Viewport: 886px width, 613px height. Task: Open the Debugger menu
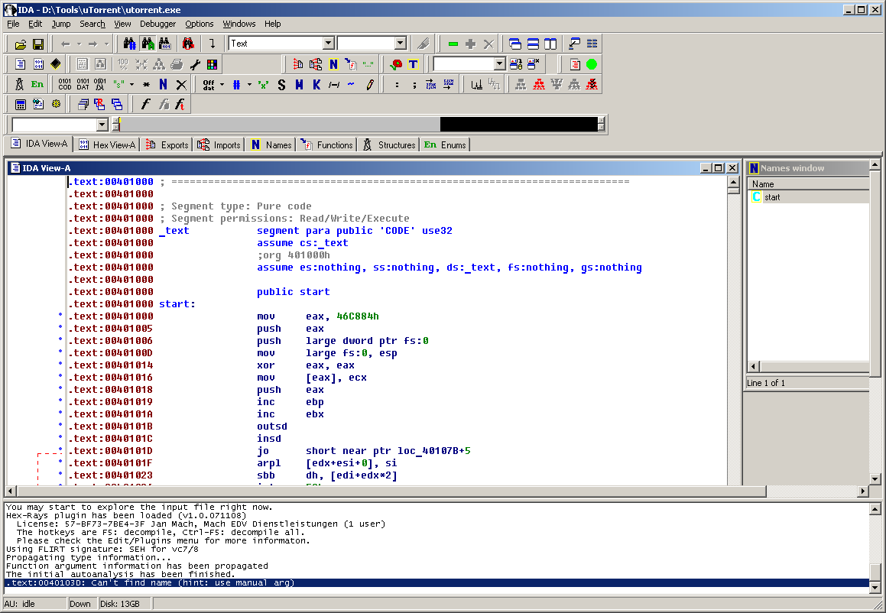(x=157, y=24)
